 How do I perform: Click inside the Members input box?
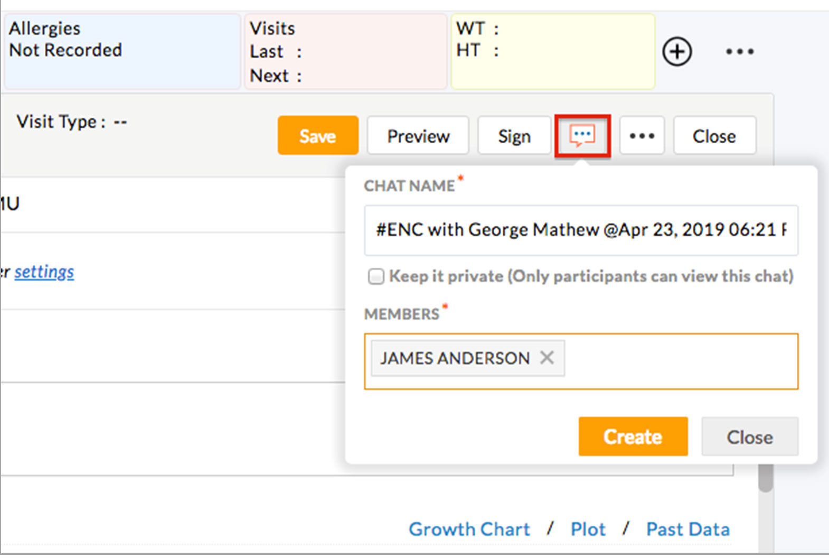click(680, 361)
